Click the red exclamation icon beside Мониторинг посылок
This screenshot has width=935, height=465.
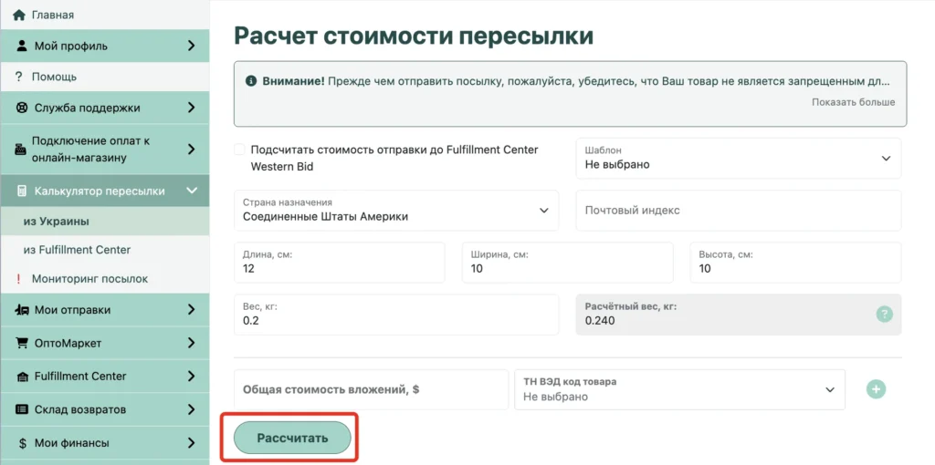18,279
